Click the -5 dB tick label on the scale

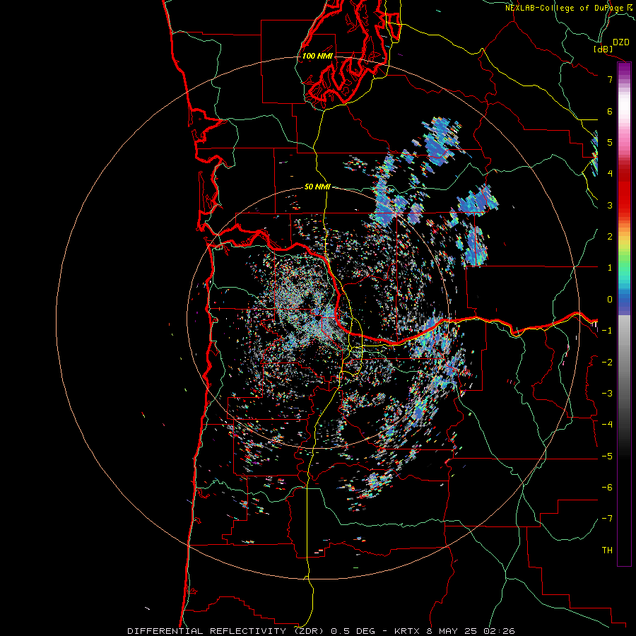pyautogui.click(x=607, y=457)
